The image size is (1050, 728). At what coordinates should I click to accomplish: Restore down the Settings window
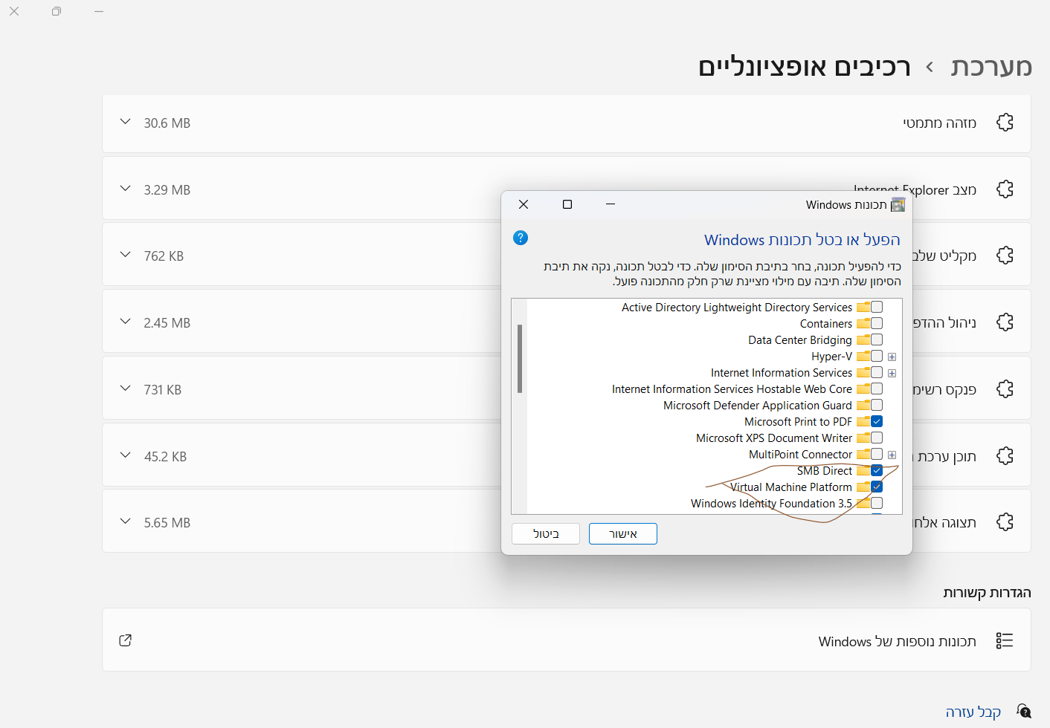(57, 11)
